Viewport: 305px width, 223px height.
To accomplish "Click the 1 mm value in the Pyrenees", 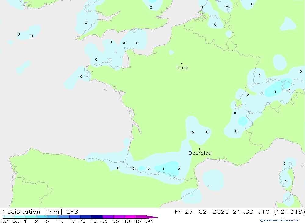I will click(x=163, y=169).
